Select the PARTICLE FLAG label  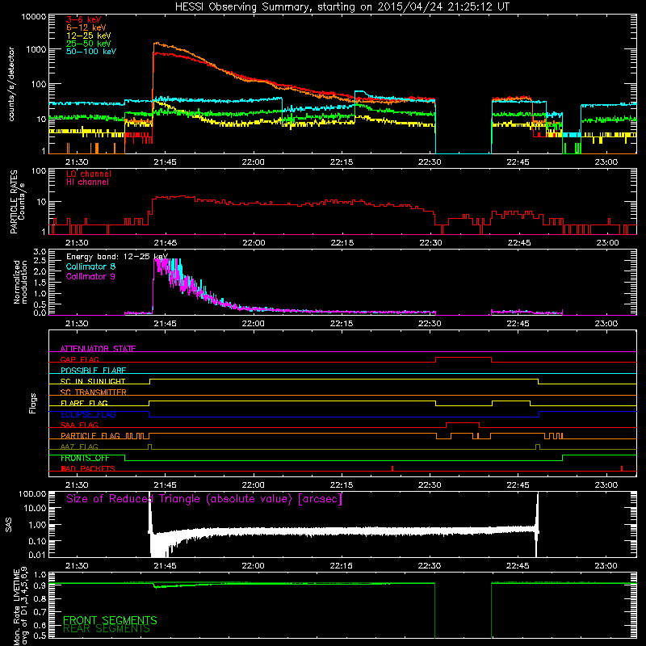(x=90, y=435)
